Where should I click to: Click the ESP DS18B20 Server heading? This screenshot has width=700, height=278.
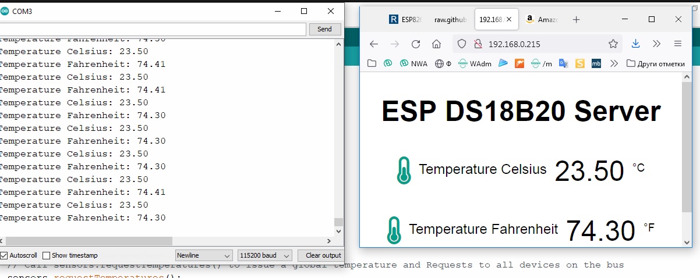click(521, 111)
